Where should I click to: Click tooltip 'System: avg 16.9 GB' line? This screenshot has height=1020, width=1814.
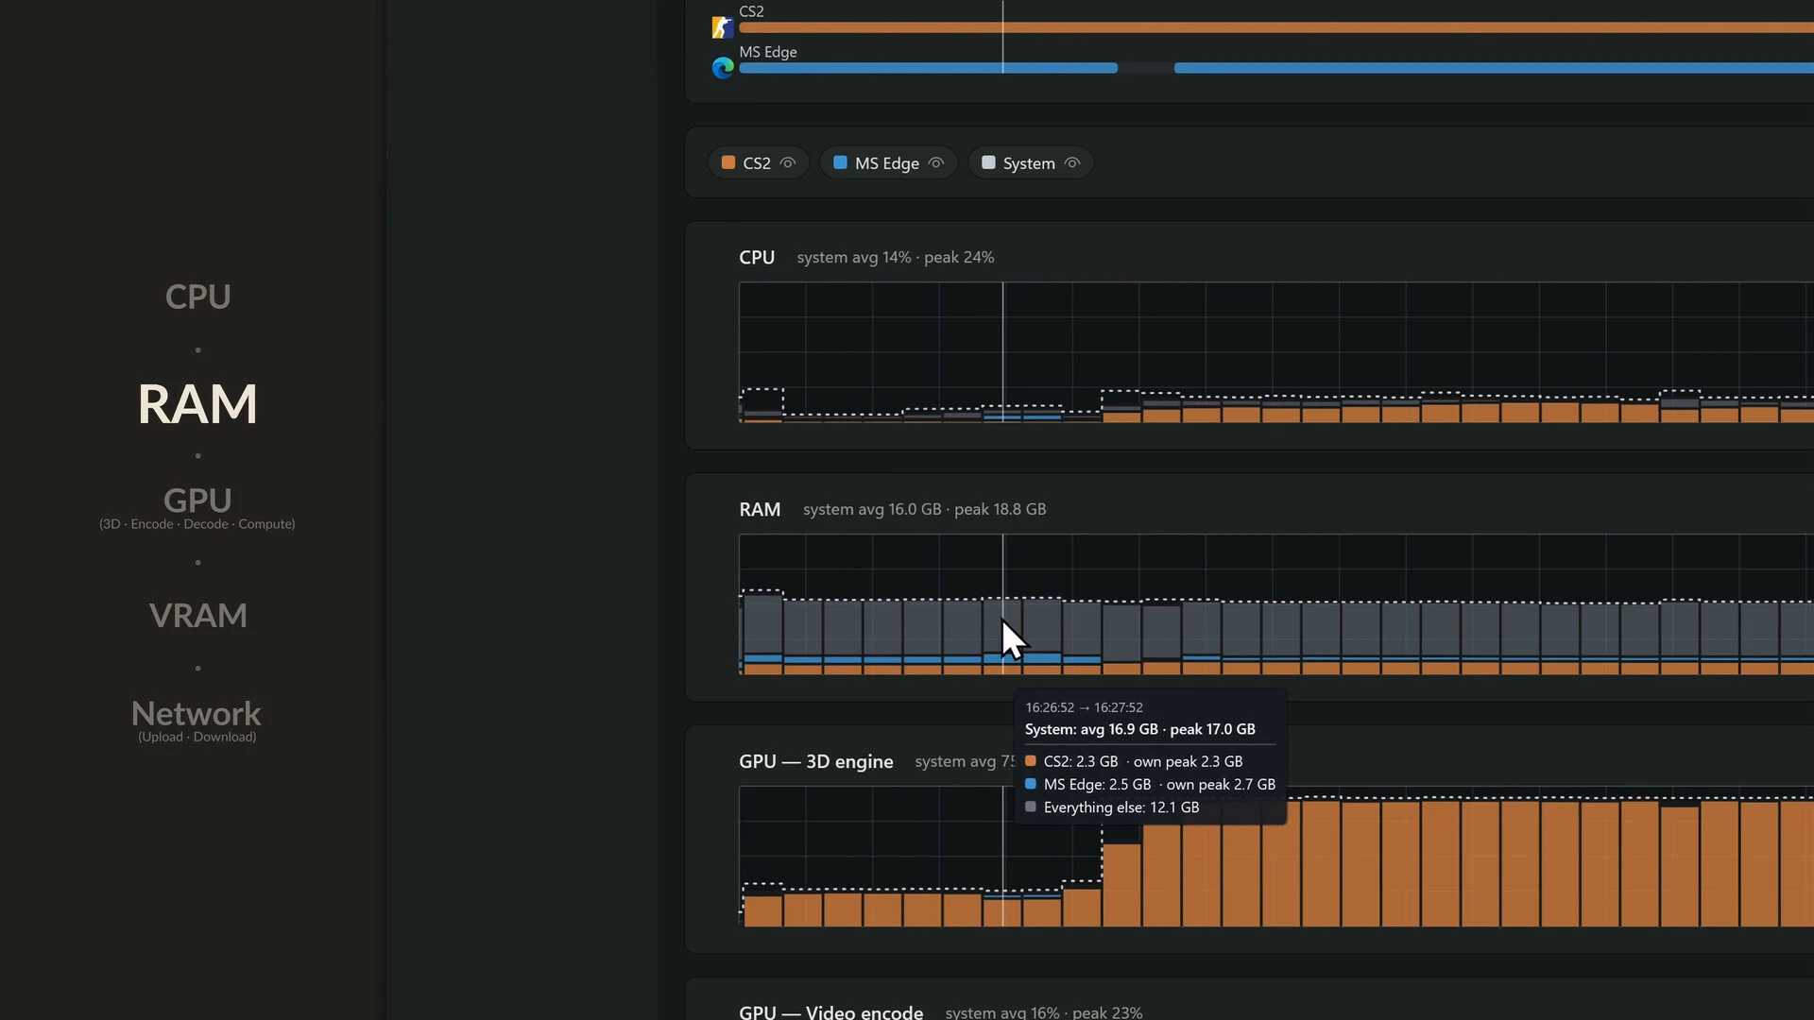tap(1140, 729)
